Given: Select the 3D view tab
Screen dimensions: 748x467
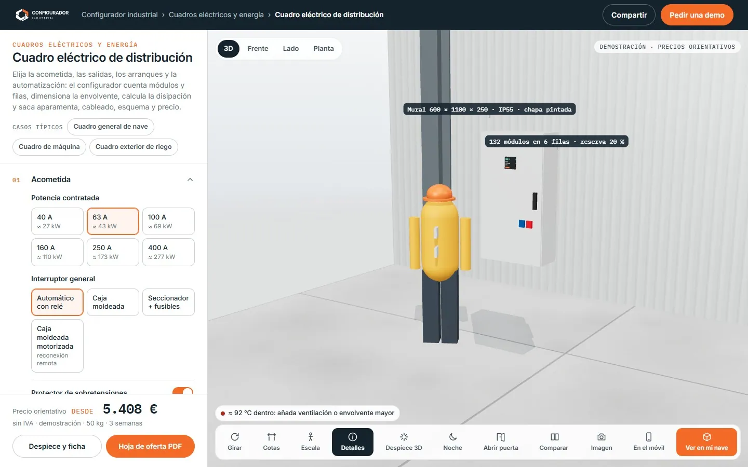Looking at the screenshot, I should 229,49.
